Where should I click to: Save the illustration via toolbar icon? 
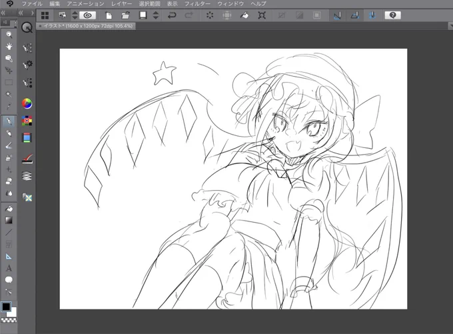[x=143, y=15]
